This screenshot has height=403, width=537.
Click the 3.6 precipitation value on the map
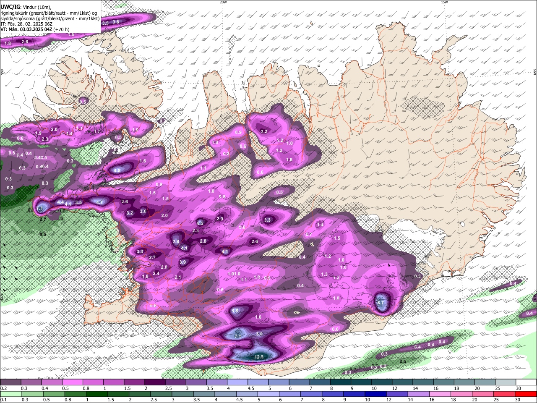pos(143,211)
